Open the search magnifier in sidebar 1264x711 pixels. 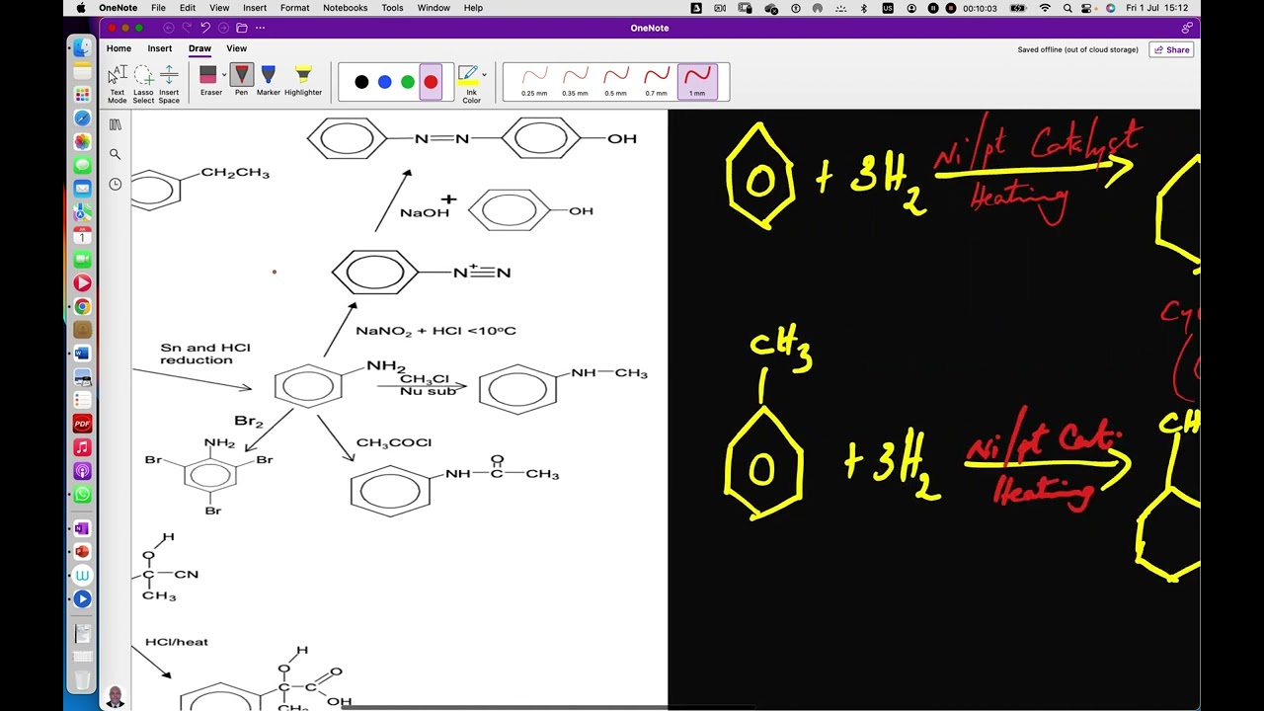click(116, 154)
